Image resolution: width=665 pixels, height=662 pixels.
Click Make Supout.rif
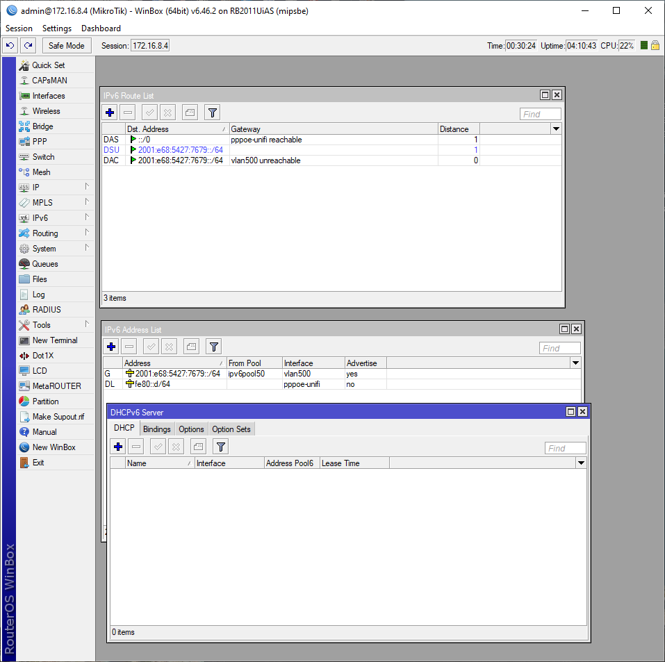(55, 417)
